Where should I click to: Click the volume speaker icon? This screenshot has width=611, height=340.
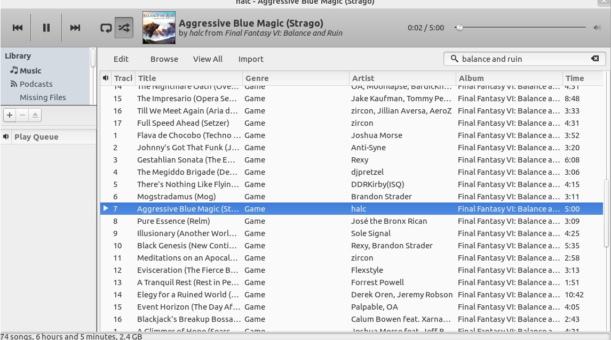tap(597, 28)
